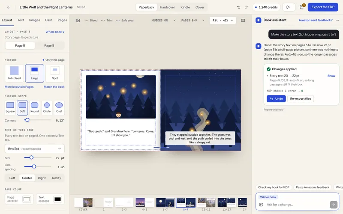The image size is (343, 214).
Task: Open the Text color black swatch
Action: point(57,199)
